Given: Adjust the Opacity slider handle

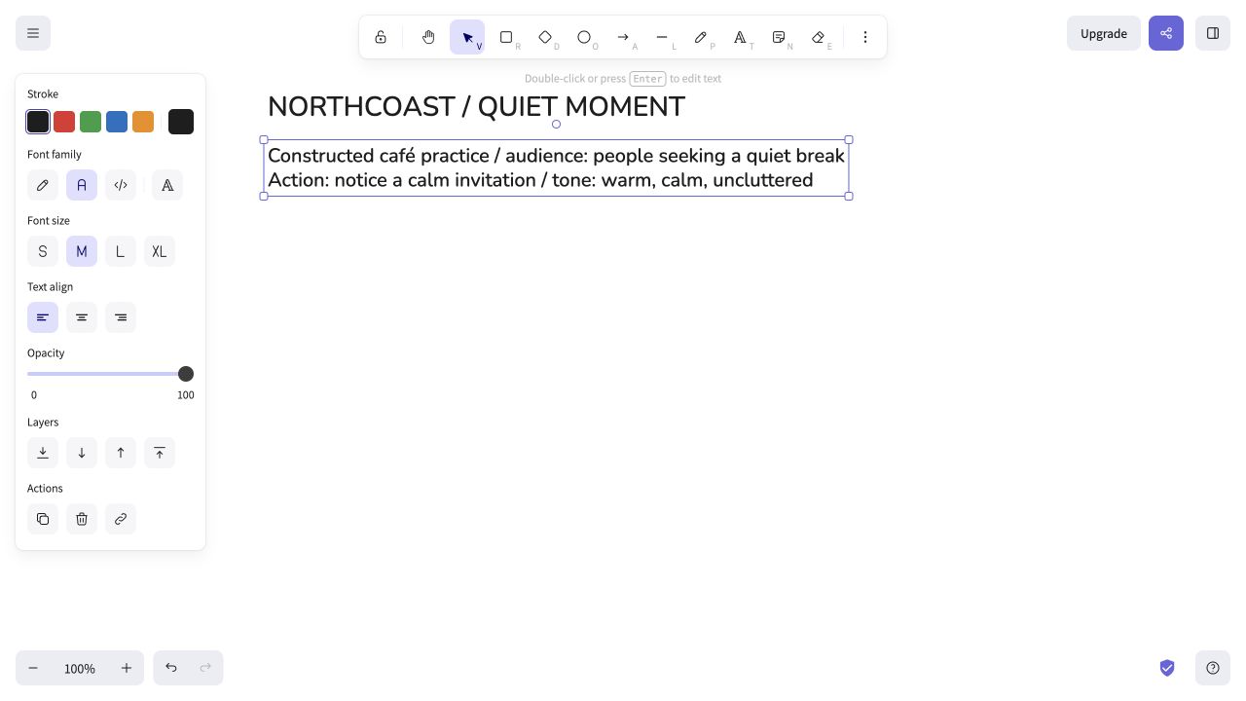Looking at the screenshot, I should [x=186, y=374].
